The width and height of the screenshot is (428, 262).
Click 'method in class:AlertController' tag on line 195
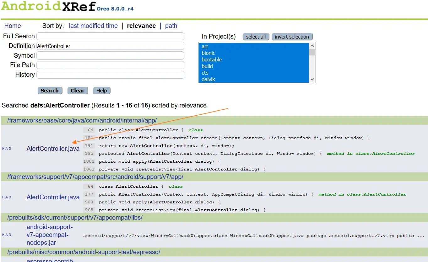click(x=371, y=154)
